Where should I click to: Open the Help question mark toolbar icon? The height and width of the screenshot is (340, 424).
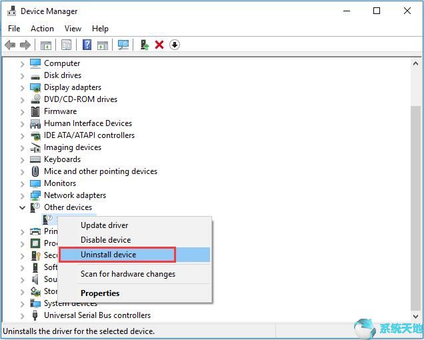[x=87, y=45]
